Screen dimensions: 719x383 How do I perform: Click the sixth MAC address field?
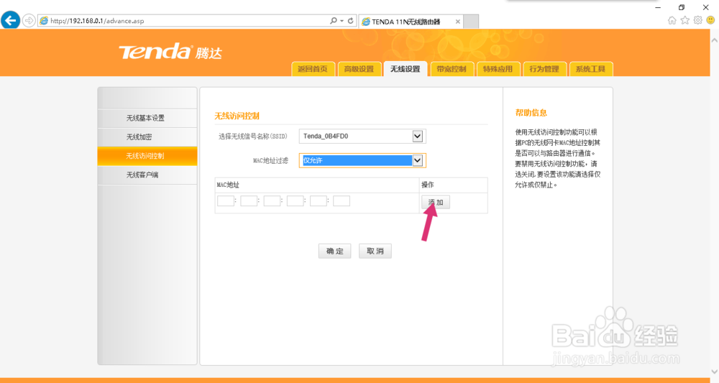click(x=341, y=200)
